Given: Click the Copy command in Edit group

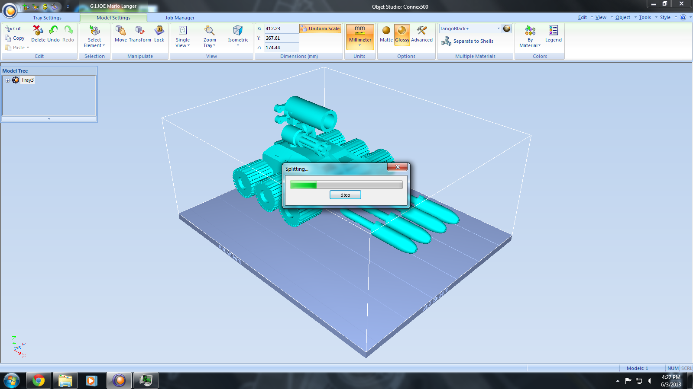Looking at the screenshot, I should (x=15, y=38).
